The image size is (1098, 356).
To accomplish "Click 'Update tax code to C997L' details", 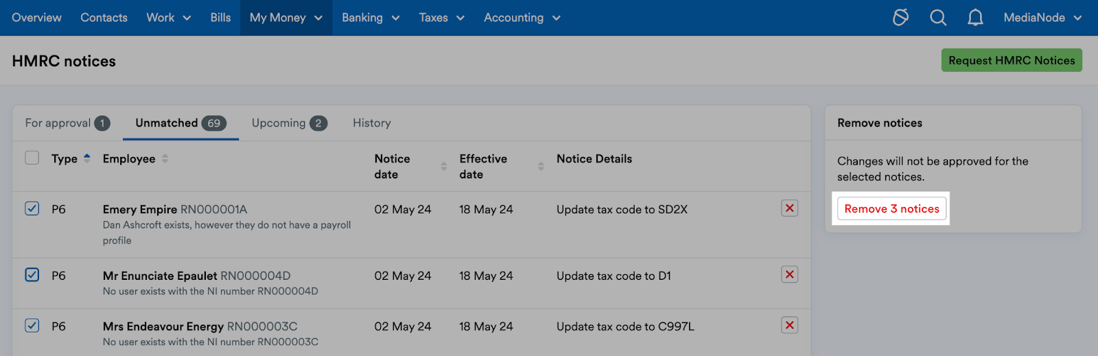I will click(x=625, y=327).
